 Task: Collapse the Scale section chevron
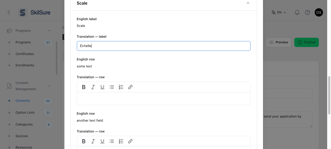click(248, 3)
